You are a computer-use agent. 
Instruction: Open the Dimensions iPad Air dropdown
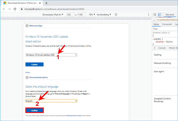(53, 15)
